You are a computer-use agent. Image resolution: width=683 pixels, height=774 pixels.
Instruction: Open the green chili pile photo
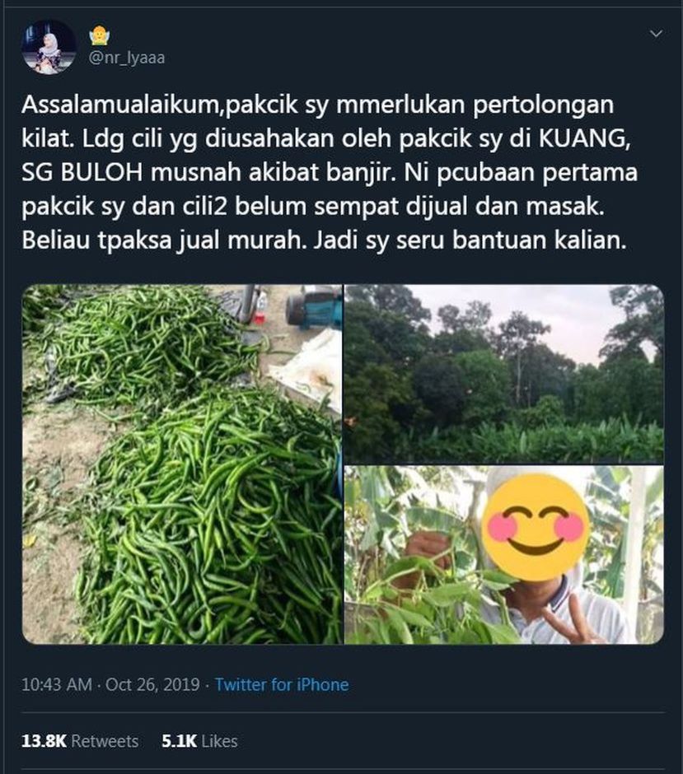pos(182,464)
